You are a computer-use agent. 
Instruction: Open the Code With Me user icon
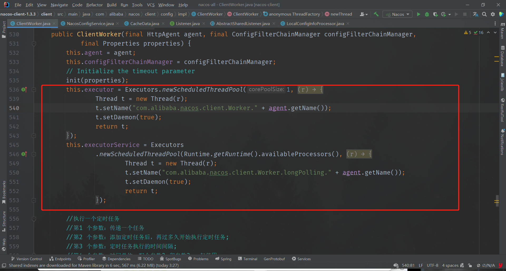point(364,14)
